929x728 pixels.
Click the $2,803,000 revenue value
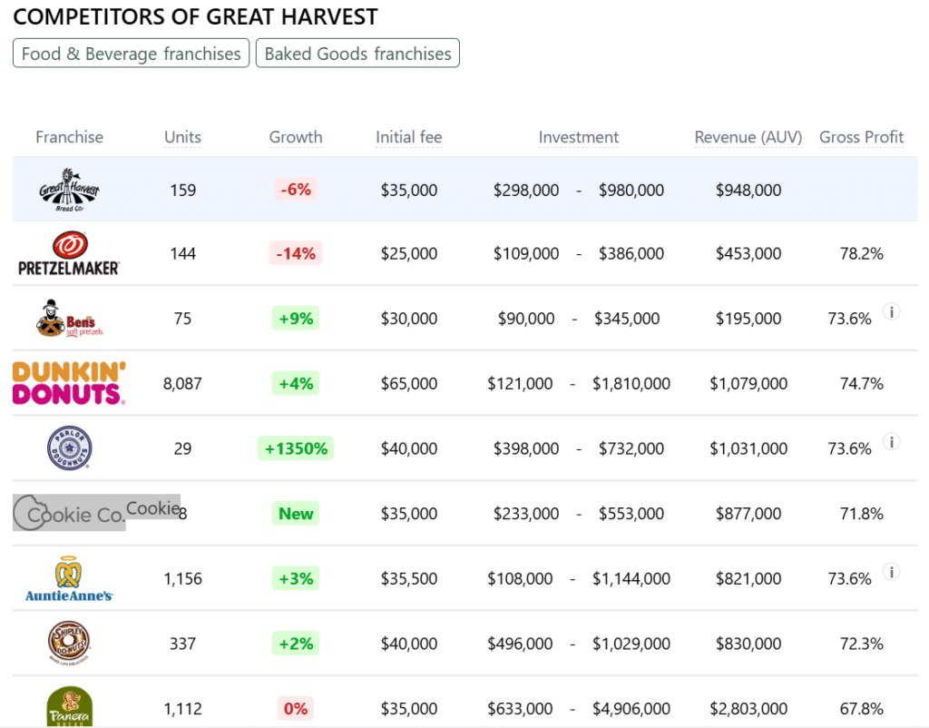pyautogui.click(x=748, y=708)
